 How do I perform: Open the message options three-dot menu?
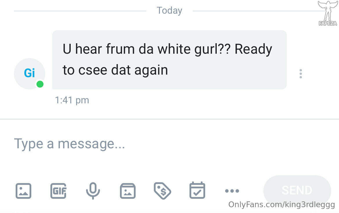[300, 74]
